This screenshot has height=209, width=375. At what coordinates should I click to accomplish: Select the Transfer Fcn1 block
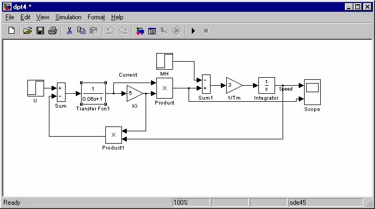[x=93, y=93]
